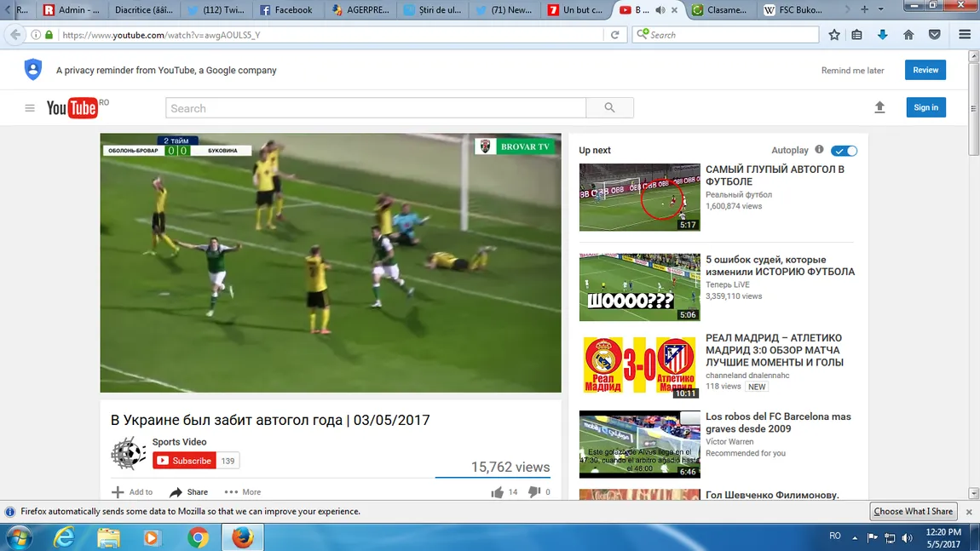This screenshot has width=980, height=551.
Task: Close the active YouTube tab
Action: pos(674,10)
